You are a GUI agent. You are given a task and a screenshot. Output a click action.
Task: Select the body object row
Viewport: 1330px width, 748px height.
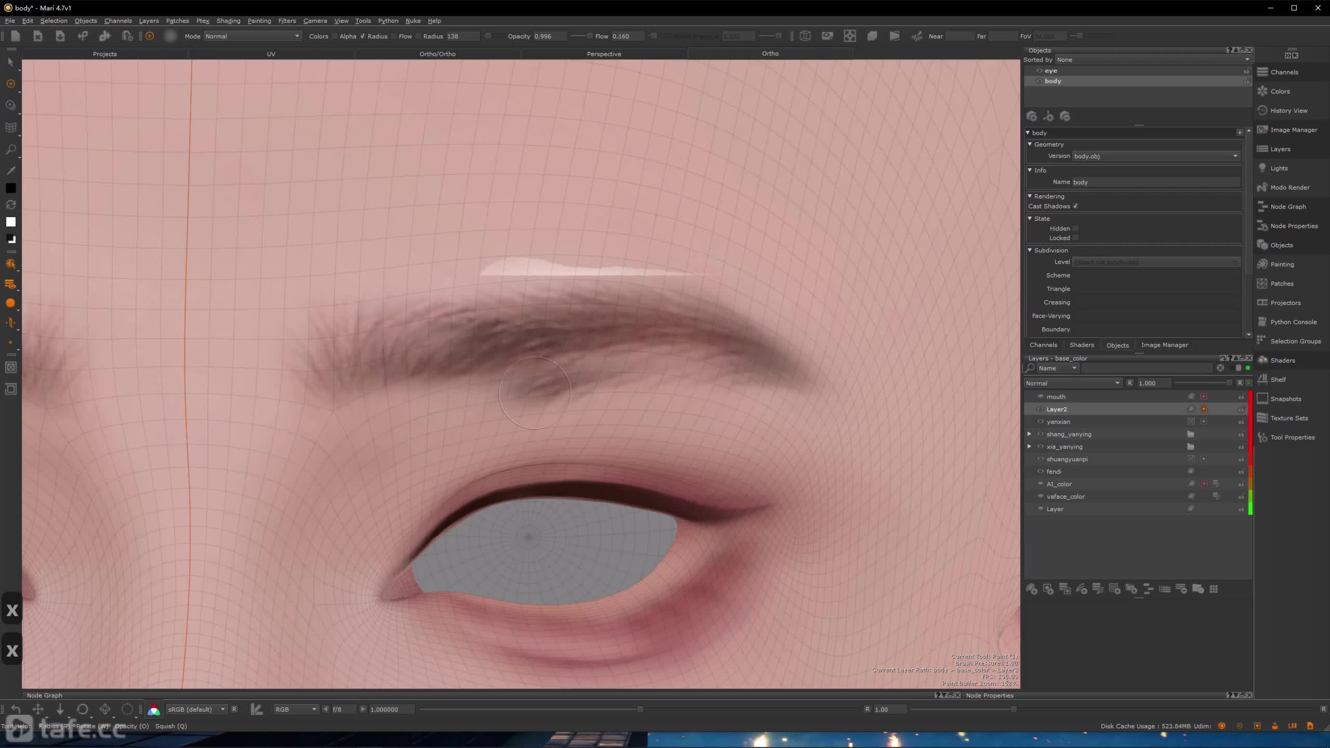pos(1138,81)
